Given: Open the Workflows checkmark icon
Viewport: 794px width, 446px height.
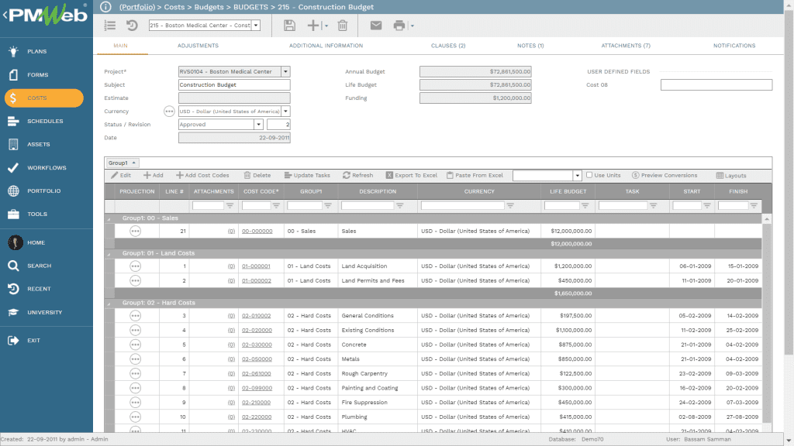Looking at the screenshot, I should (x=14, y=168).
